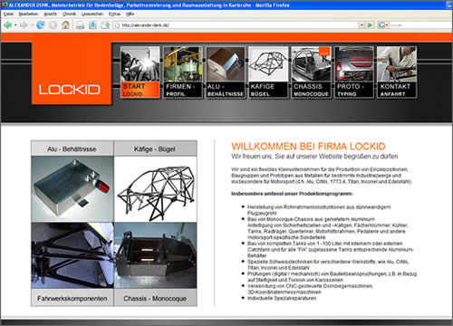Click the black monocoque chassis photo
The width and height of the screenshot is (453, 326).
(x=155, y=255)
